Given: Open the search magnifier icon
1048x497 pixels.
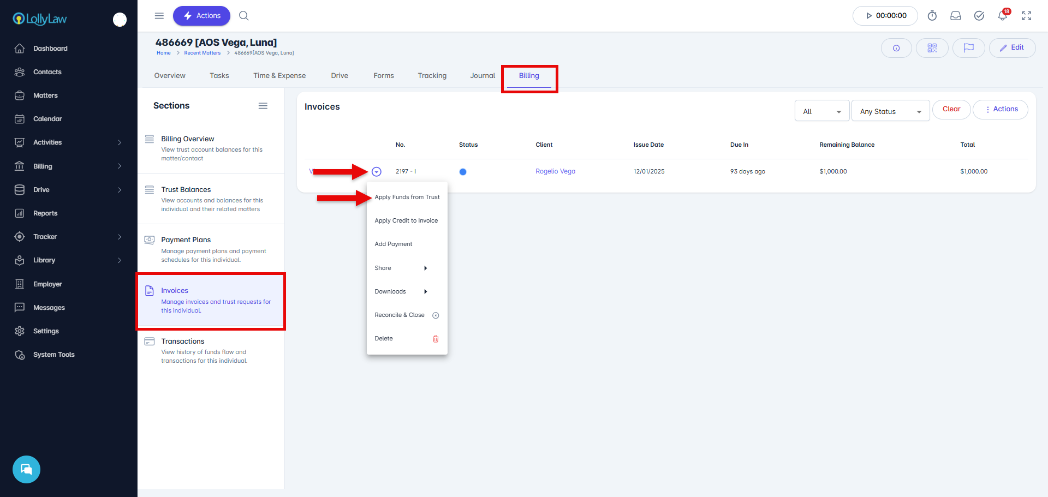Looking at the screenshot, I should (244, 16).
